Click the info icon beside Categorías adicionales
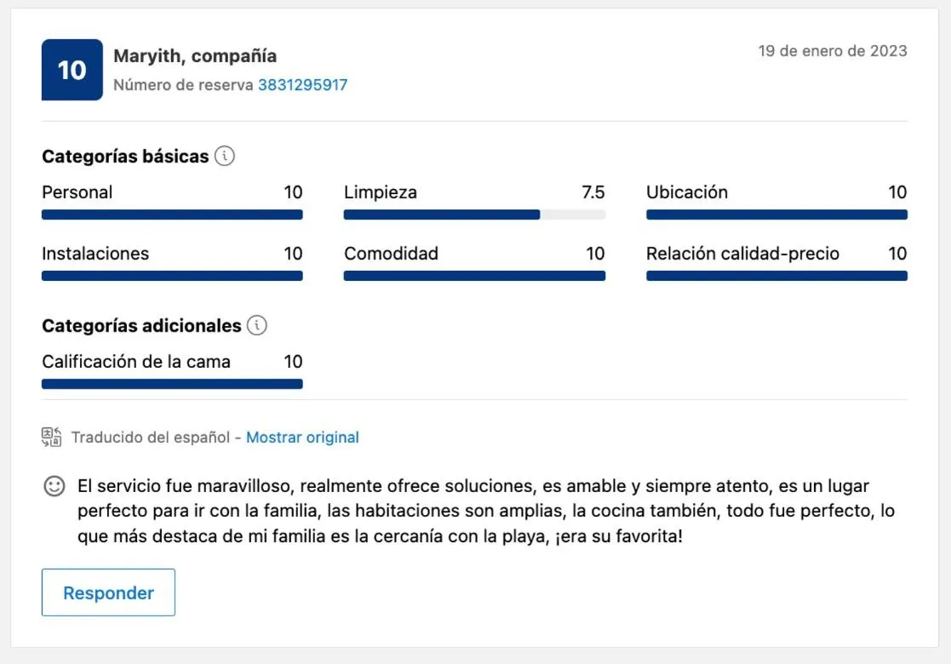Image resolution: width=951 pixels, height=664 pixels. (257, 325)
